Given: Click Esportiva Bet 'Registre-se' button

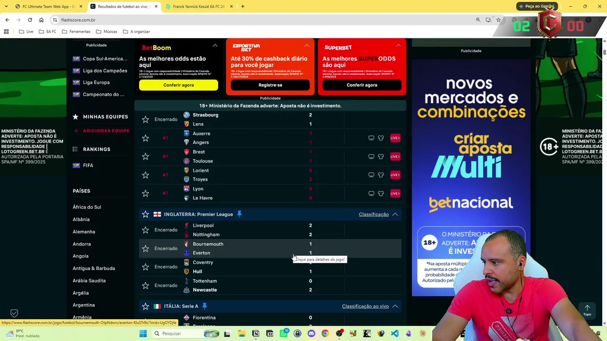Looking at the screenshot, I should coord(270,85).
